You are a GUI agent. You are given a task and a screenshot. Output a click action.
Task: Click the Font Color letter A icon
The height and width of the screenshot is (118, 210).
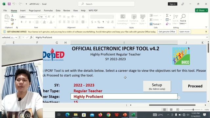[51, 22]
